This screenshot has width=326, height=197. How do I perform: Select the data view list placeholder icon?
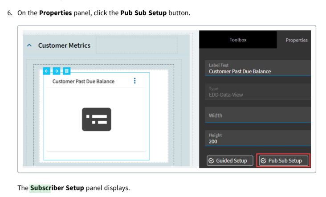click(x=97, y=119)
